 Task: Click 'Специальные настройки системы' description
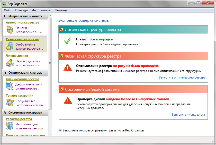point(29,103)
